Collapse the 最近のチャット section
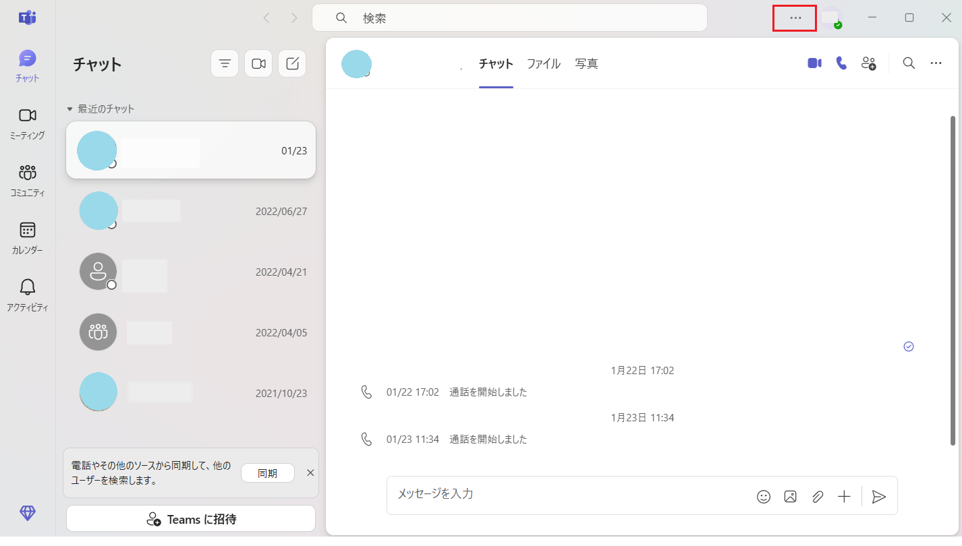The image size is (962, 546). coord(69,109)
